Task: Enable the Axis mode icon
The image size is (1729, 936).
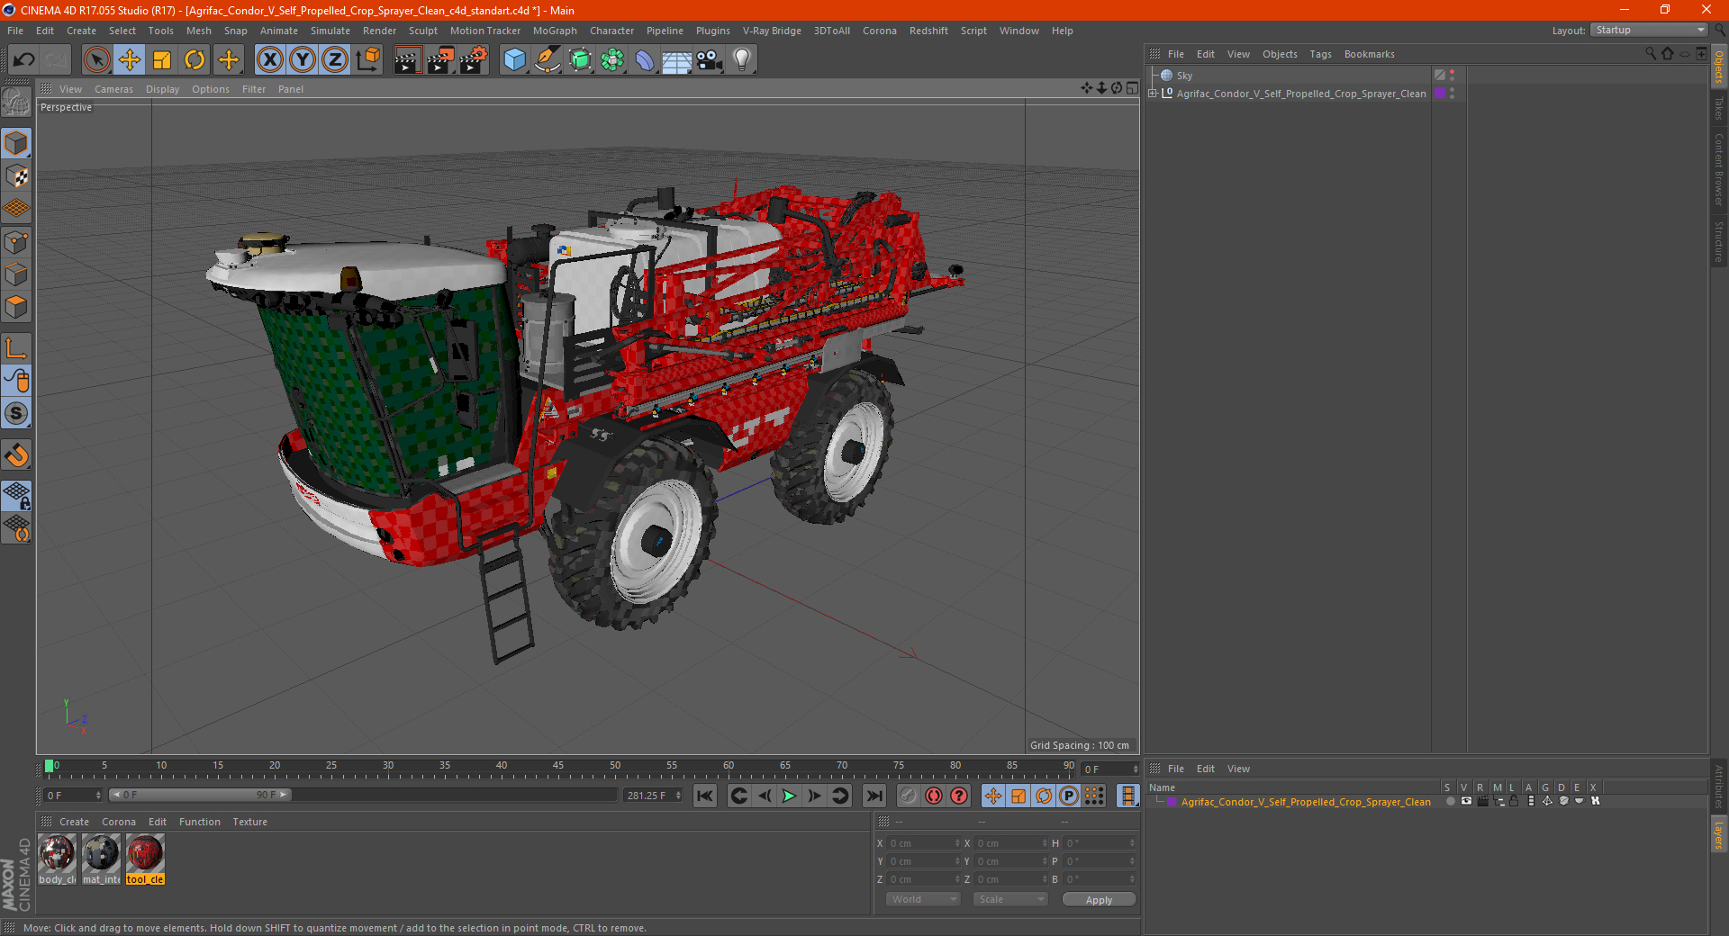Action: point(16,348)
